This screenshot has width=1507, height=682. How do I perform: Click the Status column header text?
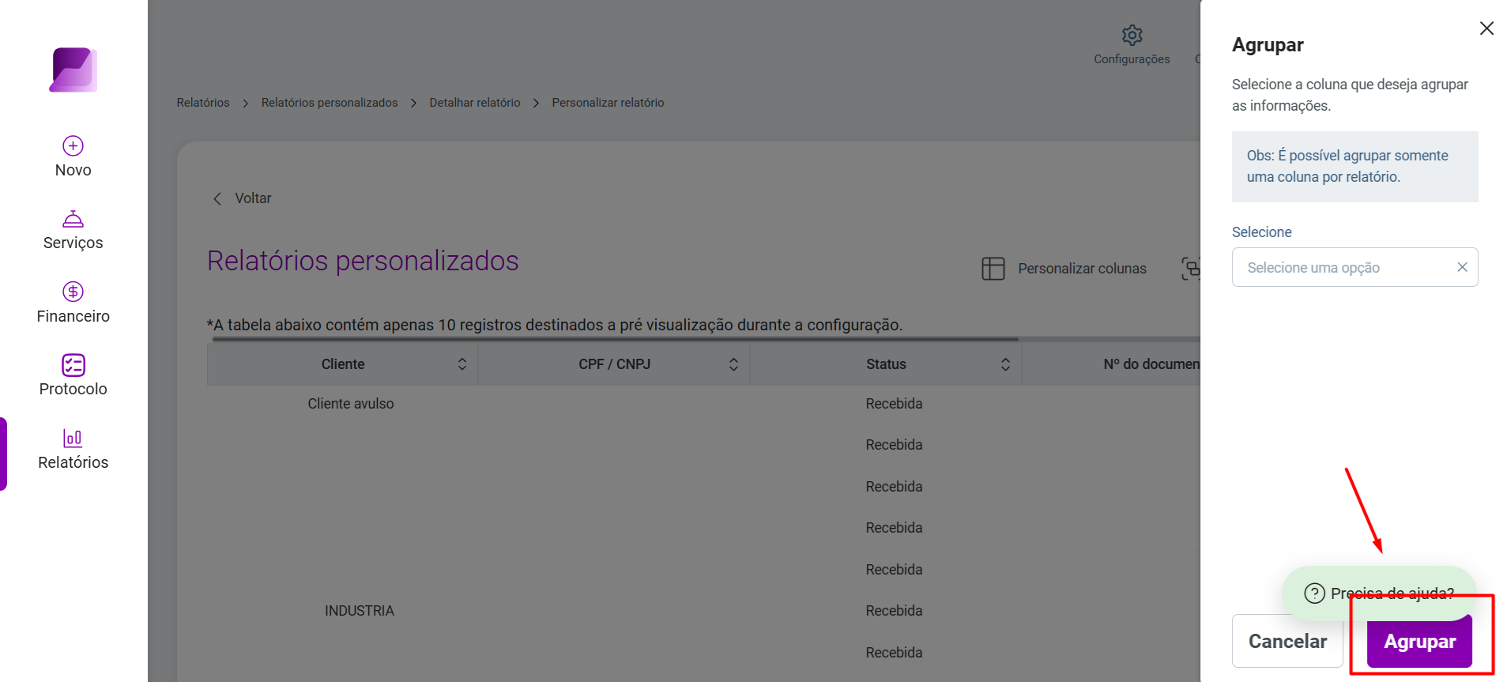[x=886, y=364]
